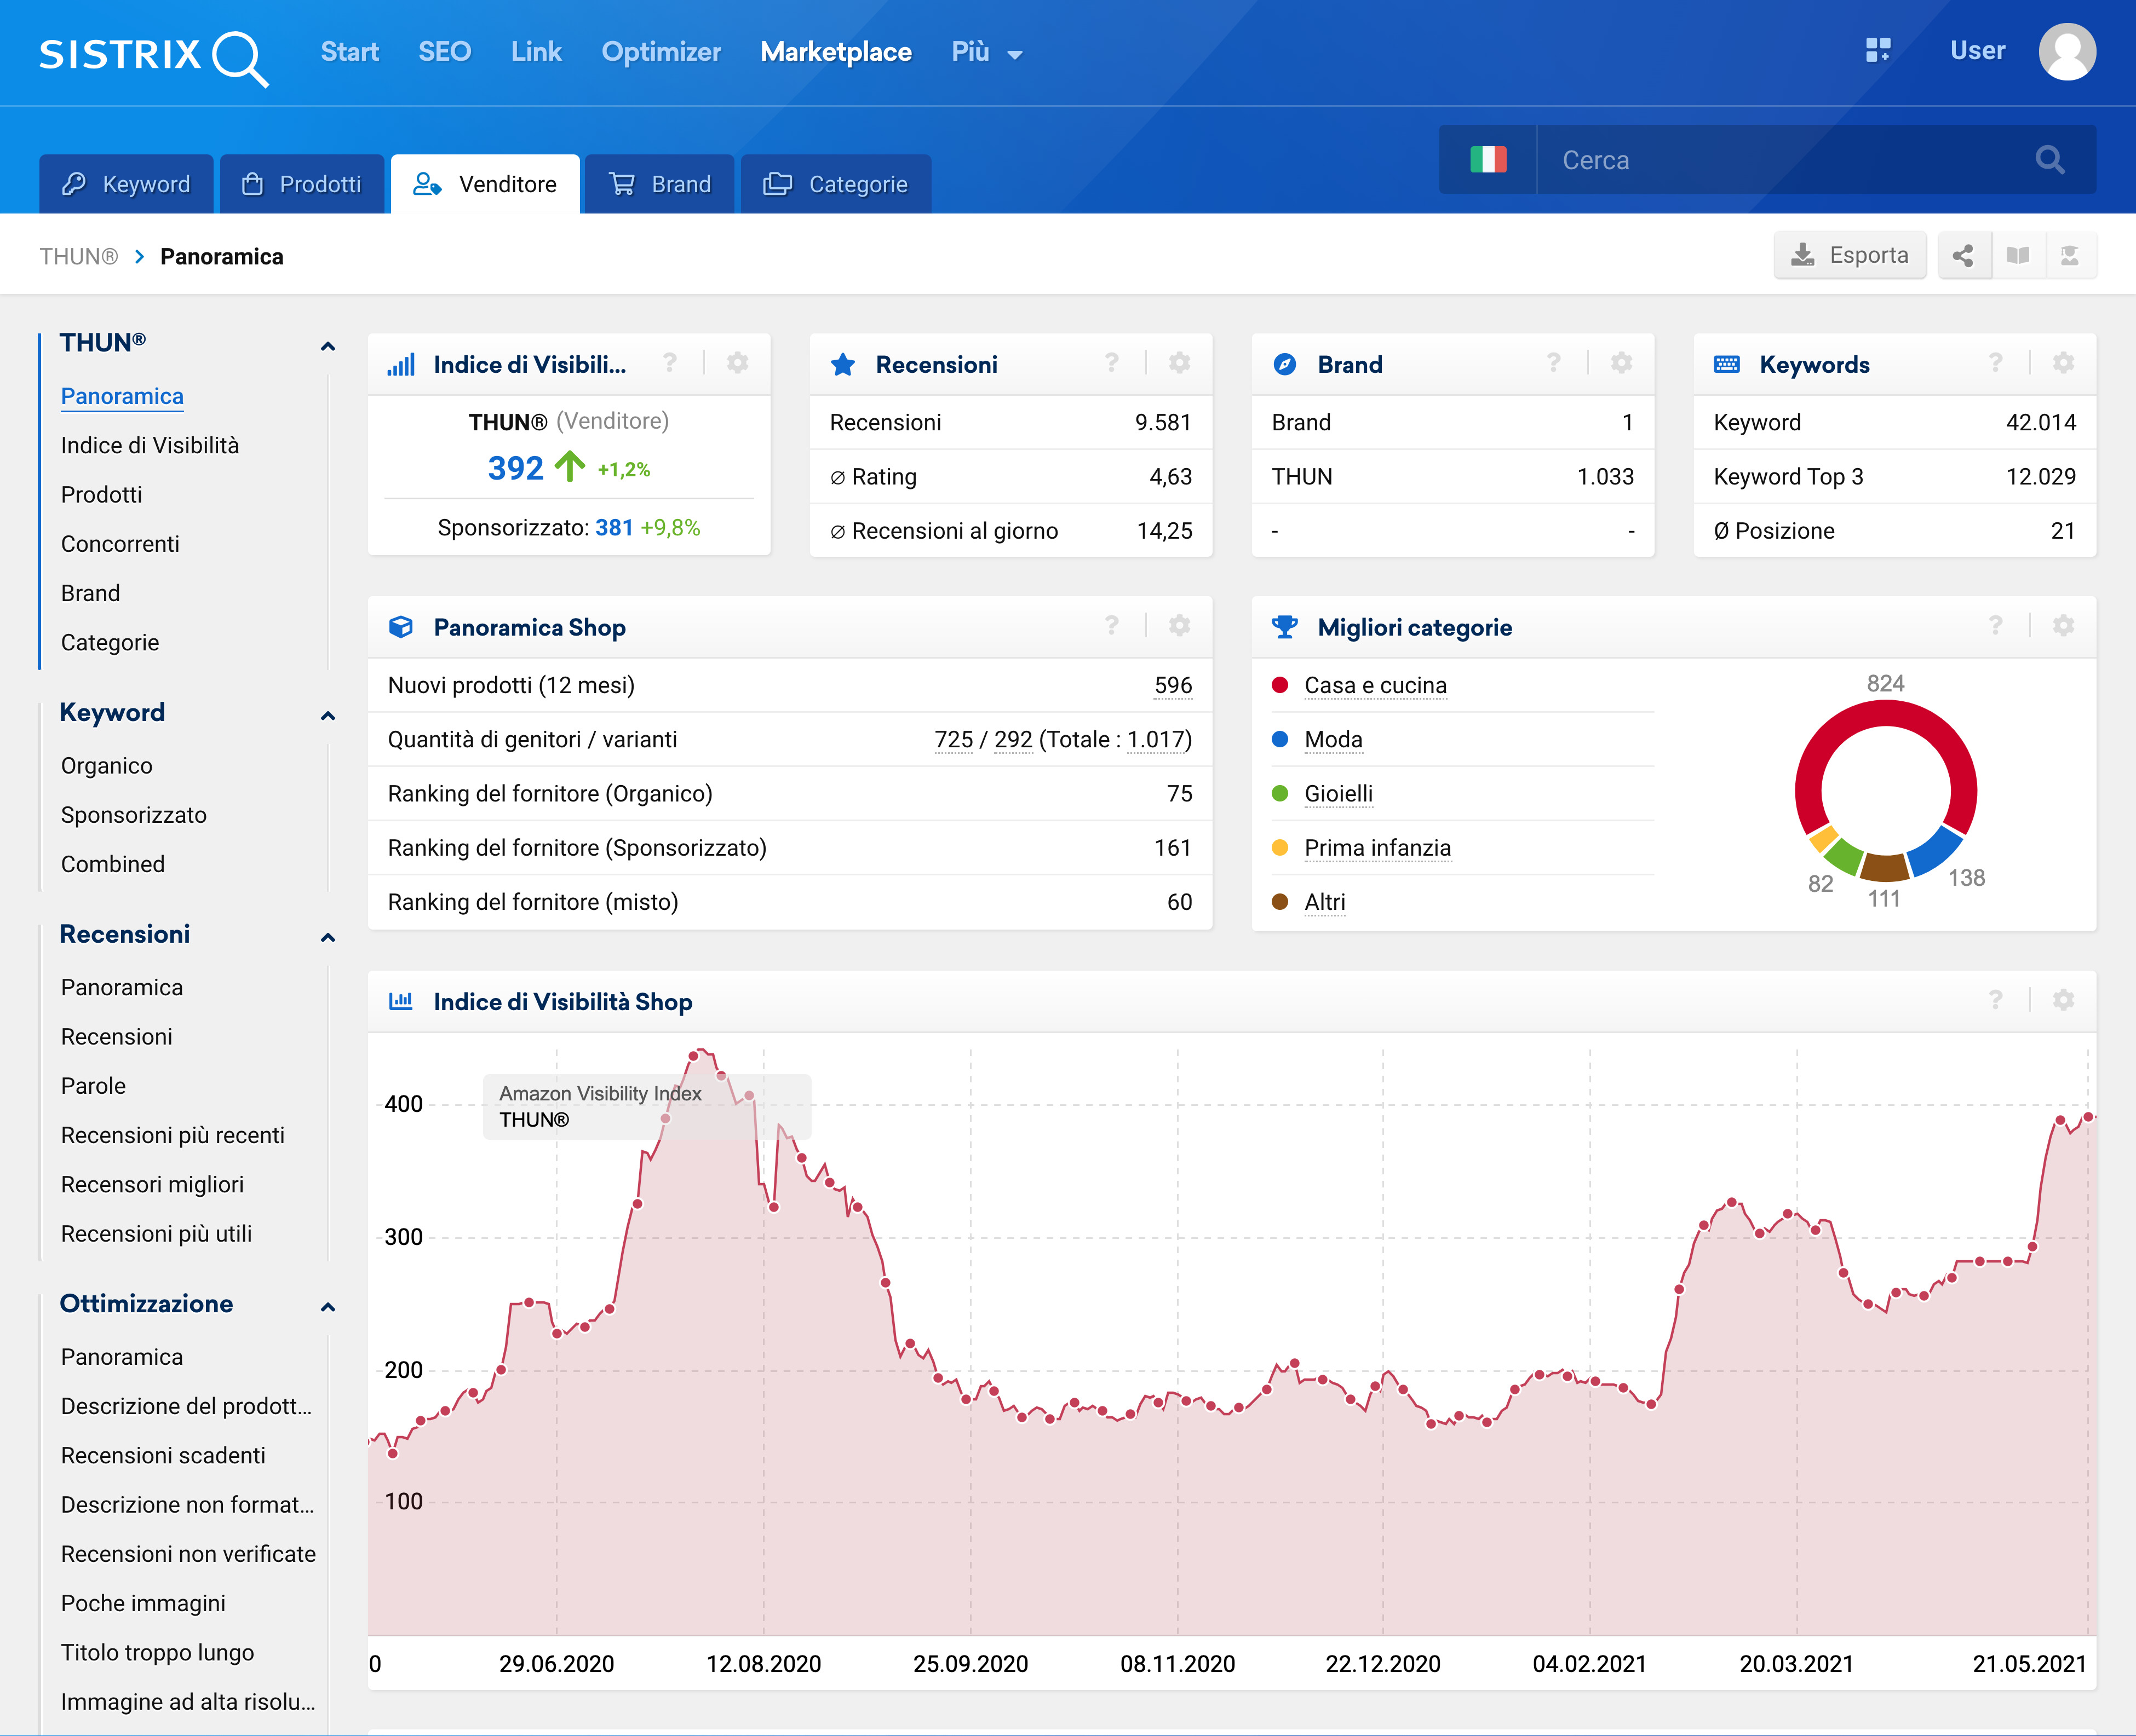
Task: Open Titolo troppo lungo in sidebar
Action: pos(157,1652)
